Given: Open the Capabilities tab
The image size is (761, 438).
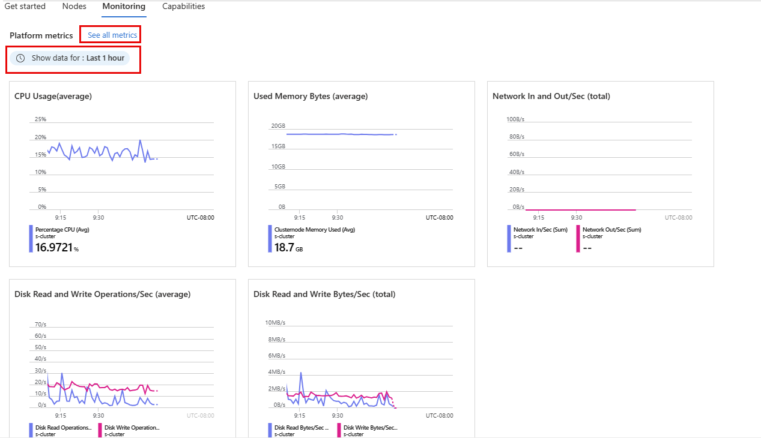Looking at the screenshot, I should 183,7.
